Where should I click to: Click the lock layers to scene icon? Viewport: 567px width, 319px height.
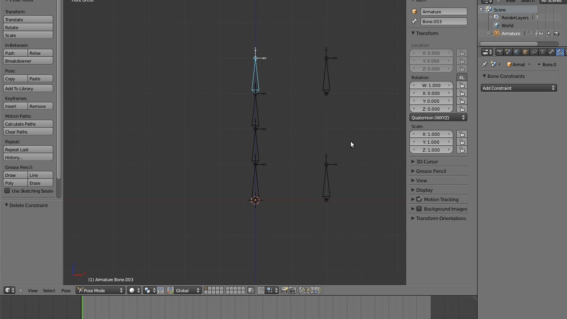pos(251,290)
